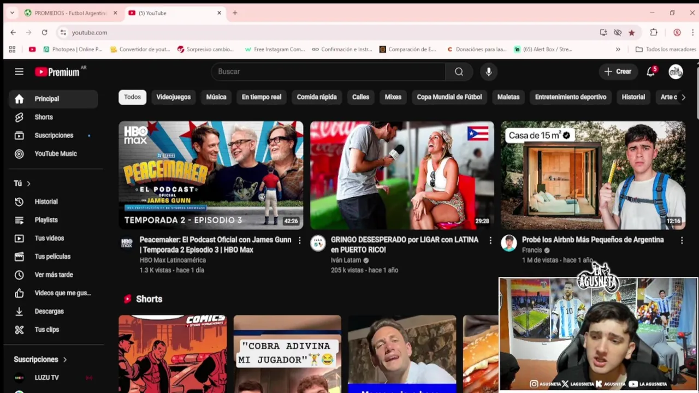
Task: Open Suscripciones in the sidebar
Action: [x=53, y=135]
